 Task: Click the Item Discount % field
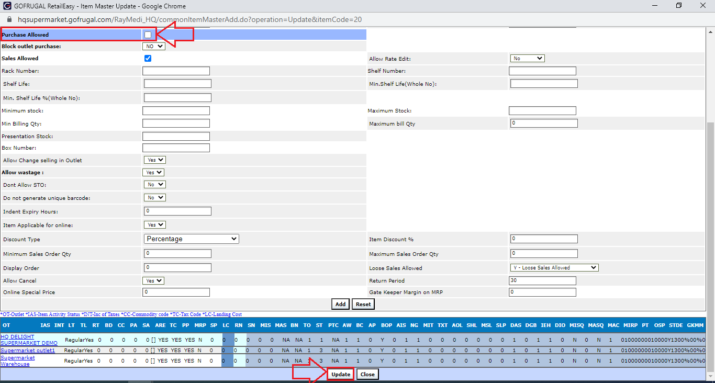click(x=544, y=239)
